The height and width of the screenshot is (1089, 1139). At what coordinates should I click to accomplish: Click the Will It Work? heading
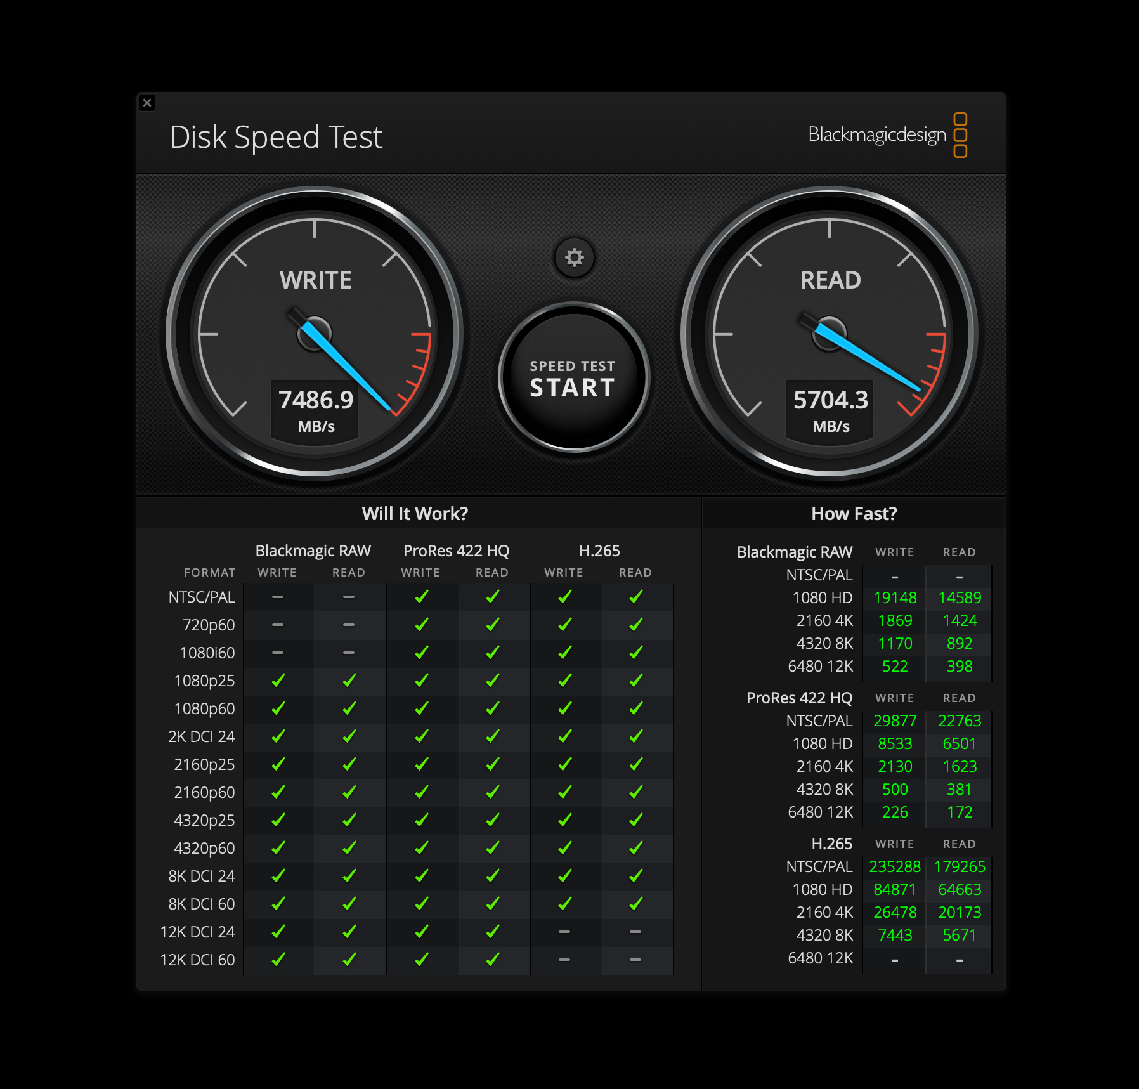[415, 513]
